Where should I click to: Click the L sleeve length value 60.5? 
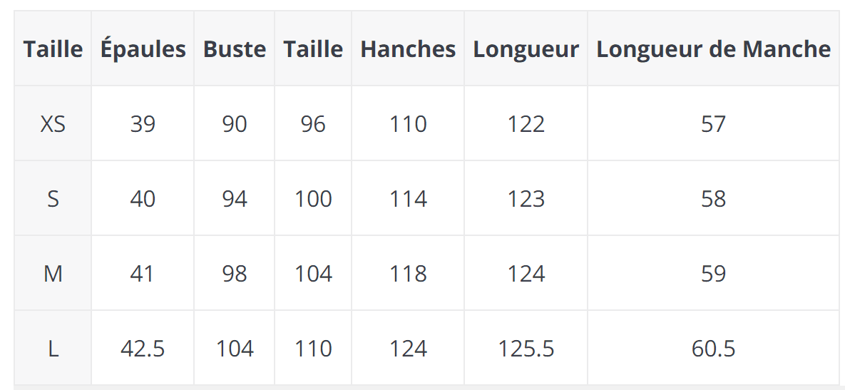(713, 349)
